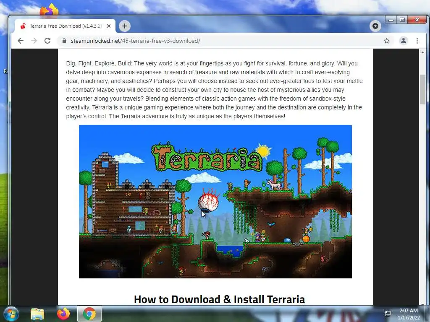Viewport: 430px width, 322px height.
Task: Launch Firefox from the taskbar
Action: point(63,314)
